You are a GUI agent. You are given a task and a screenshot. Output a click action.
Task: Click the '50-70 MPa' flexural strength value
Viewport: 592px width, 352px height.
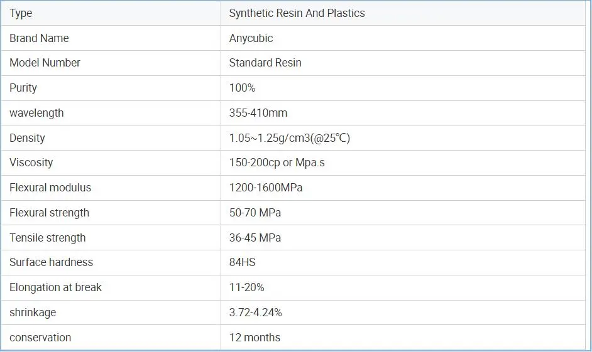coord(255,213)
